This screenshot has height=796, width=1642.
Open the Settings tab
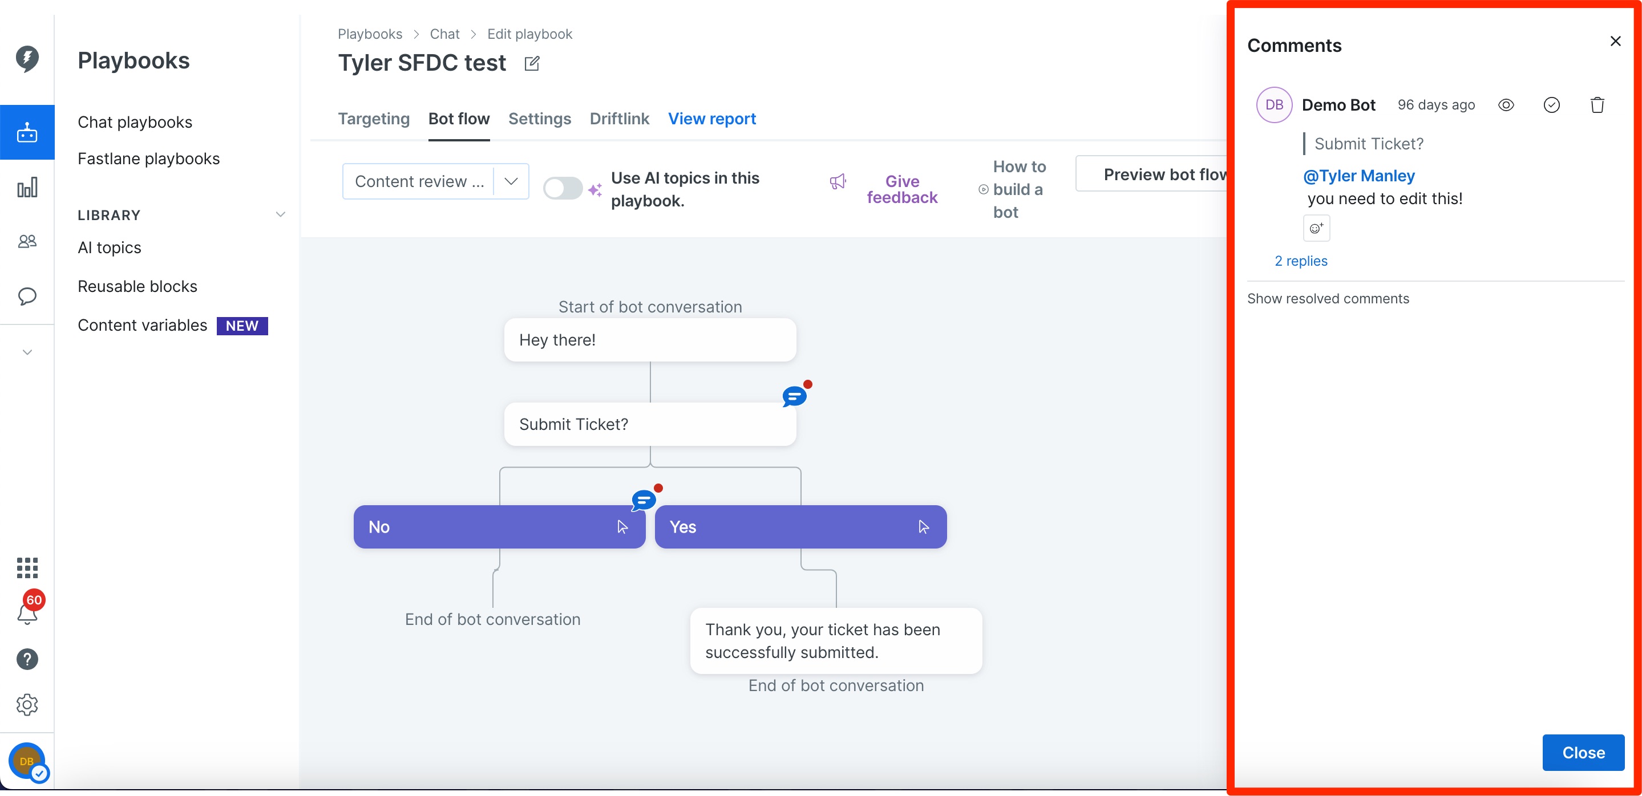(539, 119)
